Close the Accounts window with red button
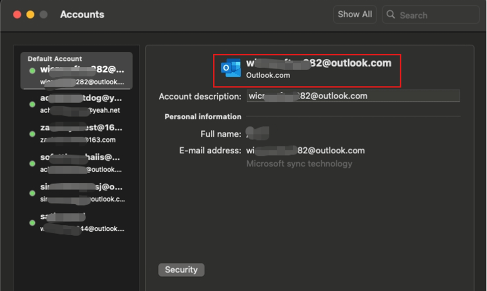The height and width of the screenshot is (291, 487). pos(17,14)
